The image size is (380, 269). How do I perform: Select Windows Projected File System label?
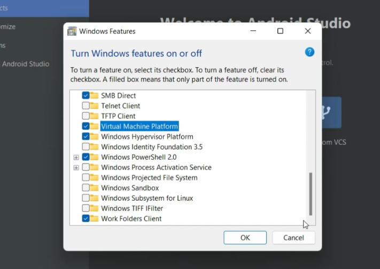(149, 178)
